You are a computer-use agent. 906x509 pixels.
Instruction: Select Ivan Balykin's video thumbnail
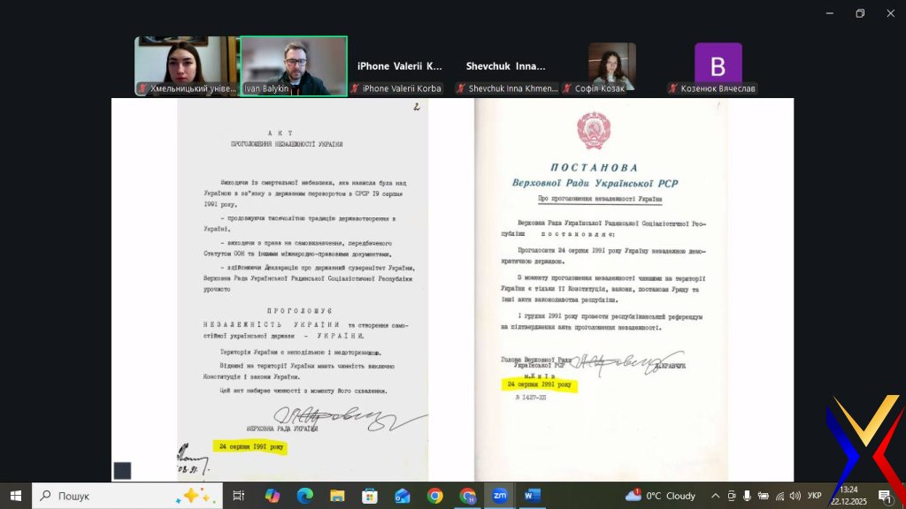pyautogui.click(x=294, y=66)
